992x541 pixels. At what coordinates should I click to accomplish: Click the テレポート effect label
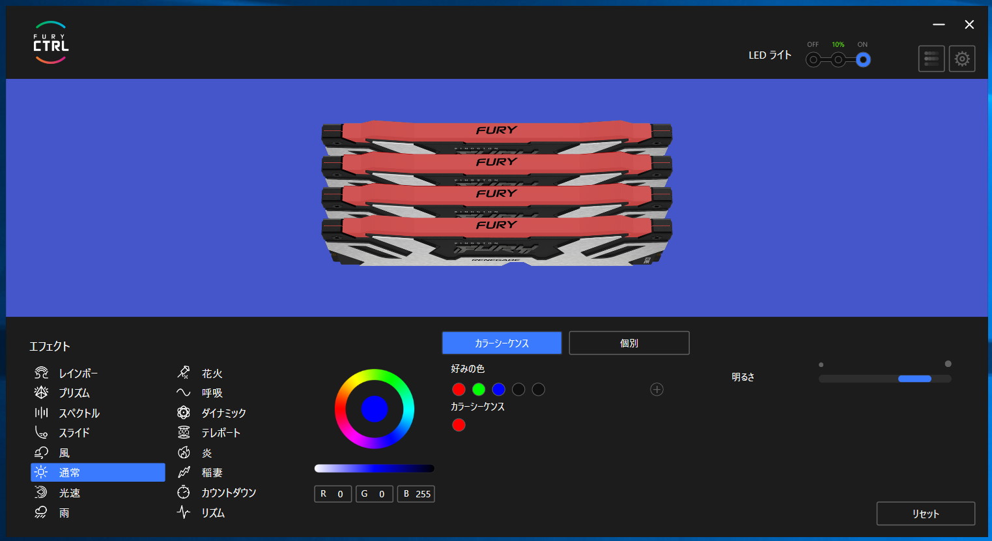[221, 433]
